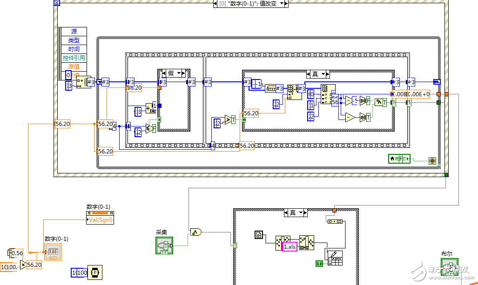This screenshot has height=285, width=478.
Task: Click the Wait (ms) timer icon
Action: pos(95,272)
